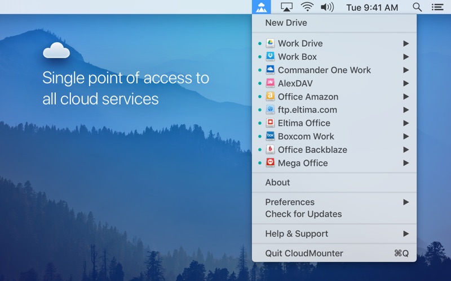Image resolution: width=451 pixels, height=281 pixels.
Task: Open Spotlight search magnifier icon
Action: point(417,7)
